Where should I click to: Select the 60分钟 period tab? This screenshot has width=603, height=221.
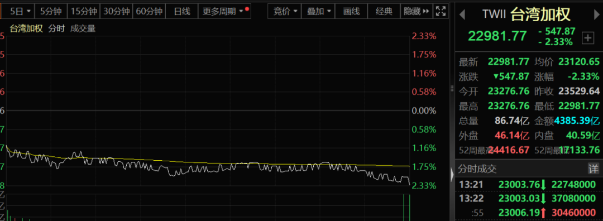pos(149,12)
